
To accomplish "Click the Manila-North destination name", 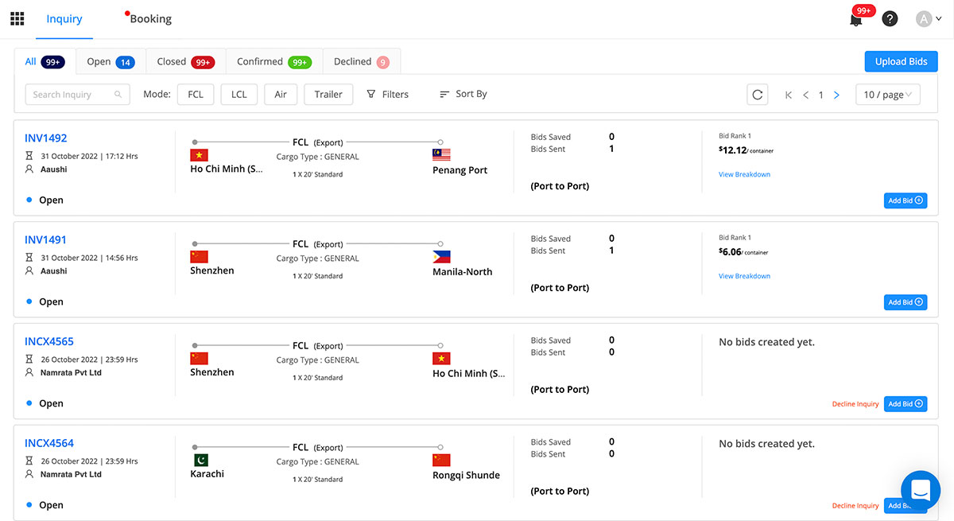I will 463,272.
